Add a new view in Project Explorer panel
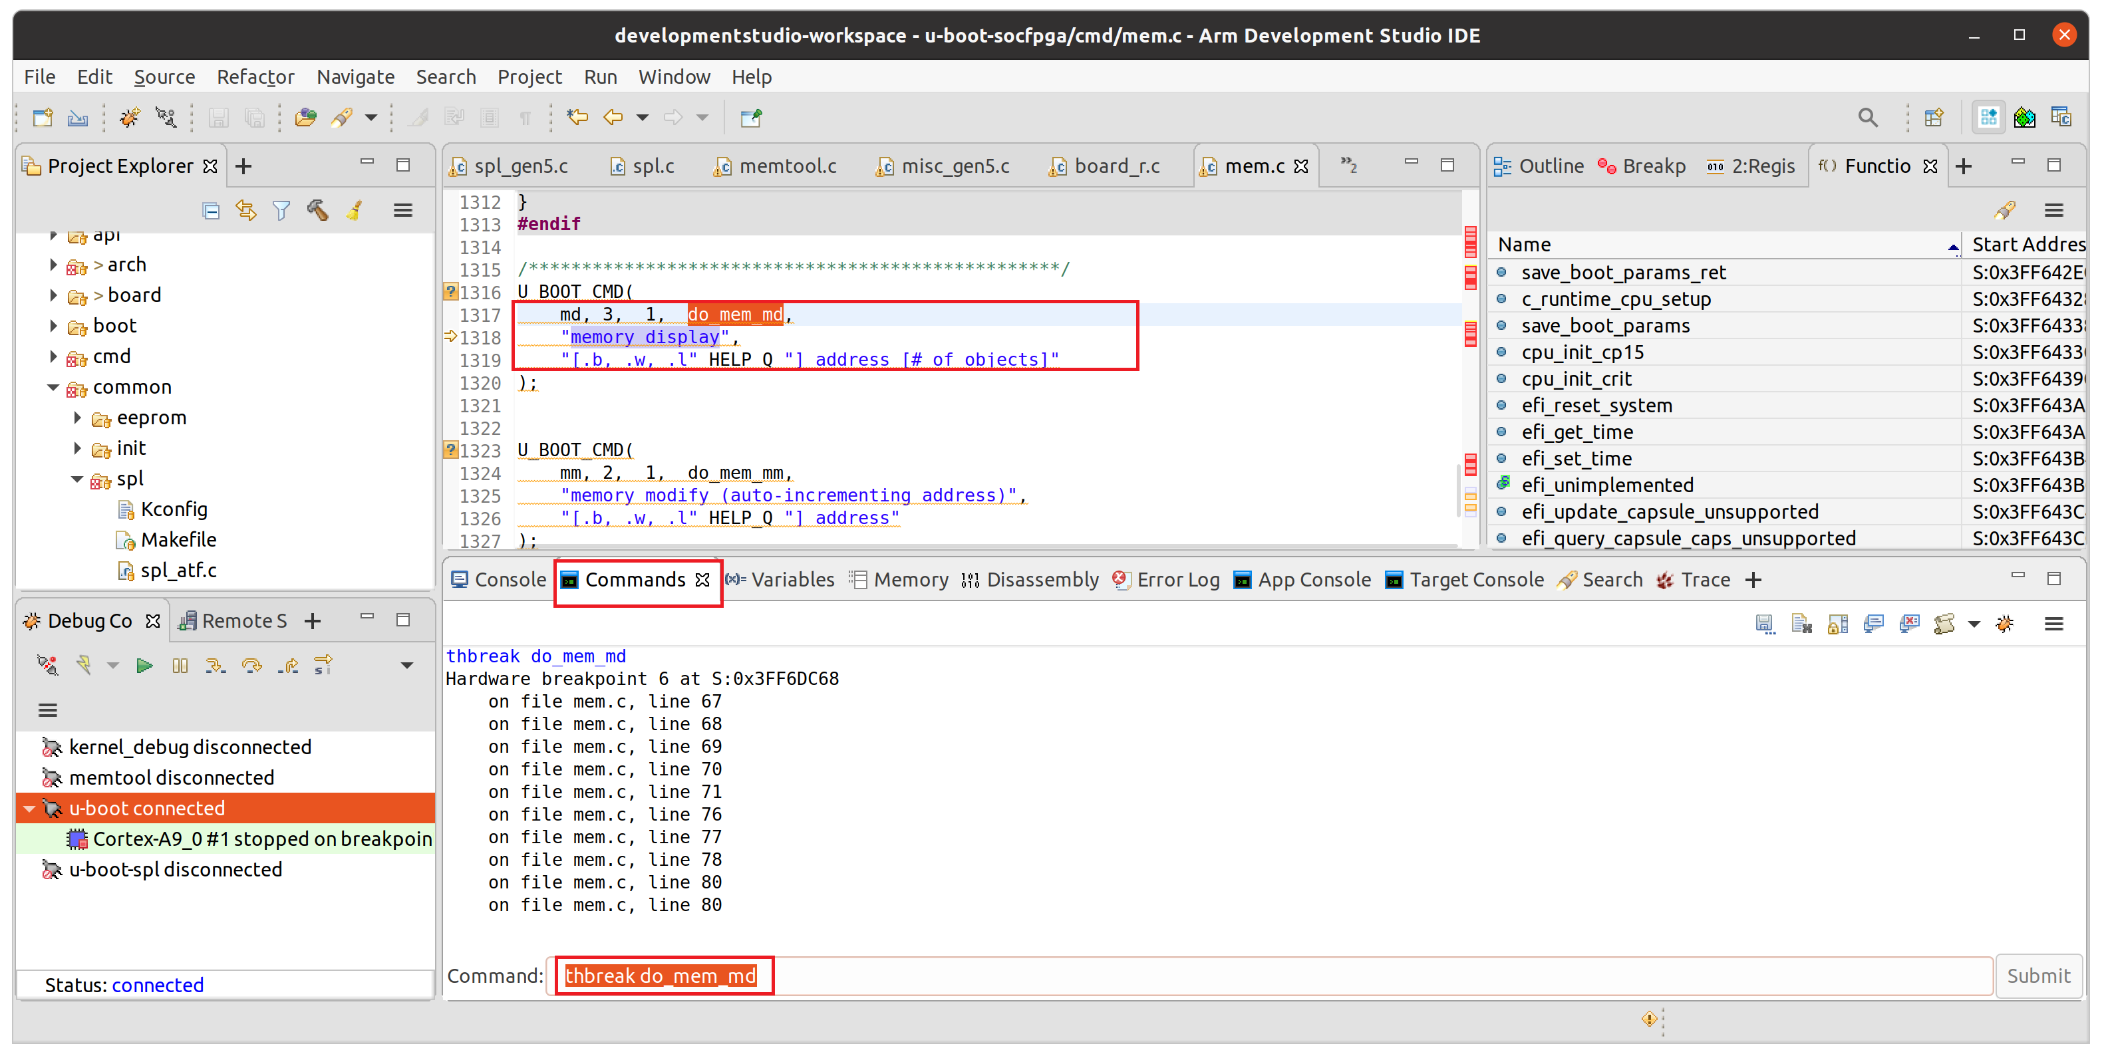This screenshot has height=1056, width=2102. coord(243,166)
